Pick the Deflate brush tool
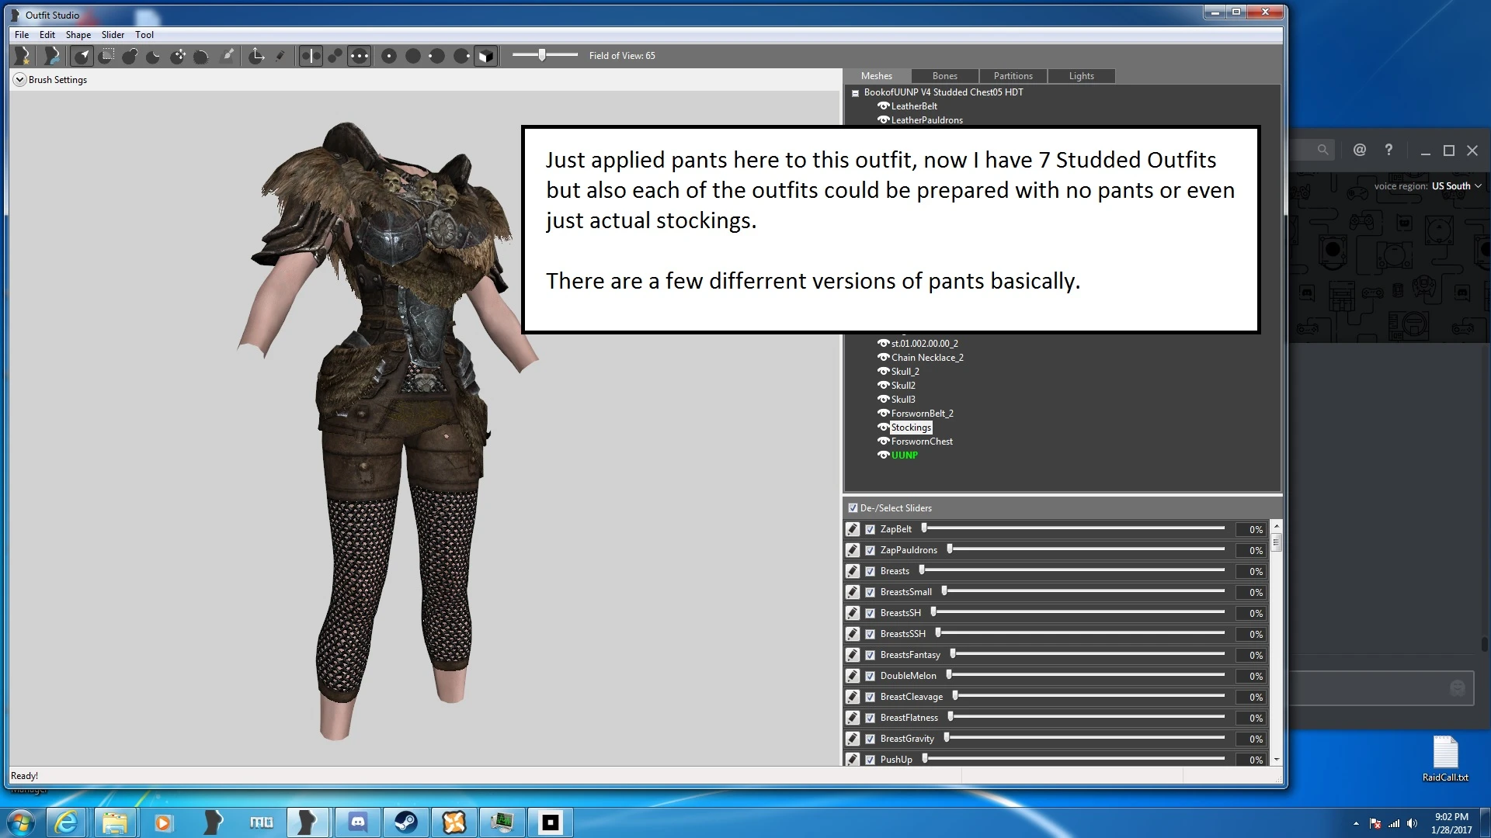 tap(154, 56)
